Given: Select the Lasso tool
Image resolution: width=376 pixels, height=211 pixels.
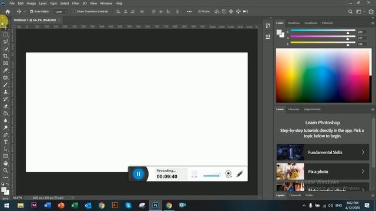Looking at the screenshot, I should point(5,42).
